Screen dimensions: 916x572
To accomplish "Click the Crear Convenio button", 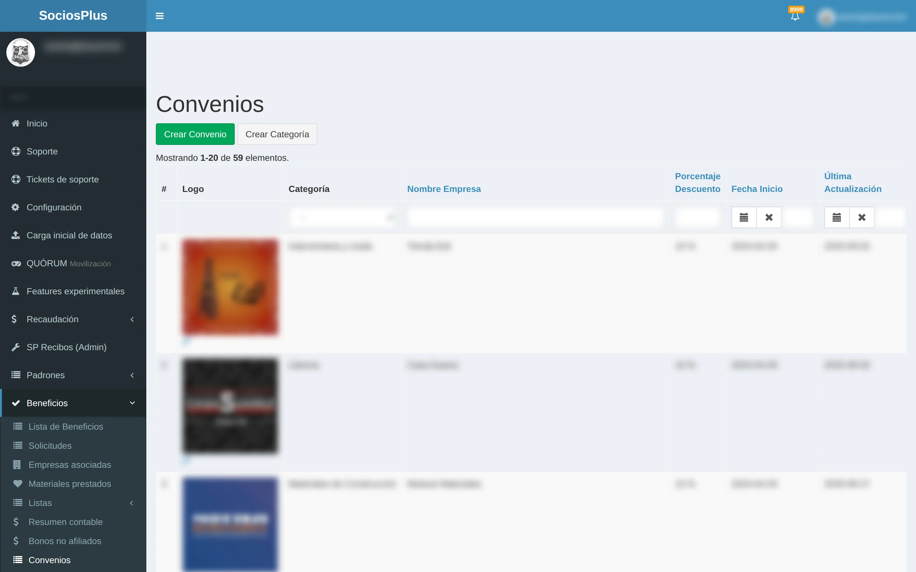I will point(195,134).
